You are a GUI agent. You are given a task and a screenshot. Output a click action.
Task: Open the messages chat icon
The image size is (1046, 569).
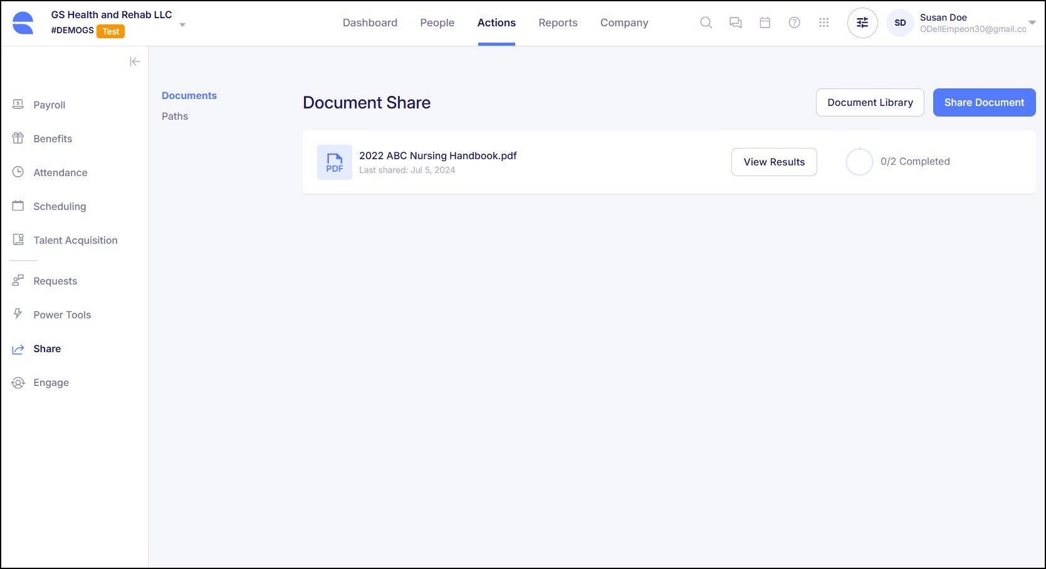(x=735, y=22)
